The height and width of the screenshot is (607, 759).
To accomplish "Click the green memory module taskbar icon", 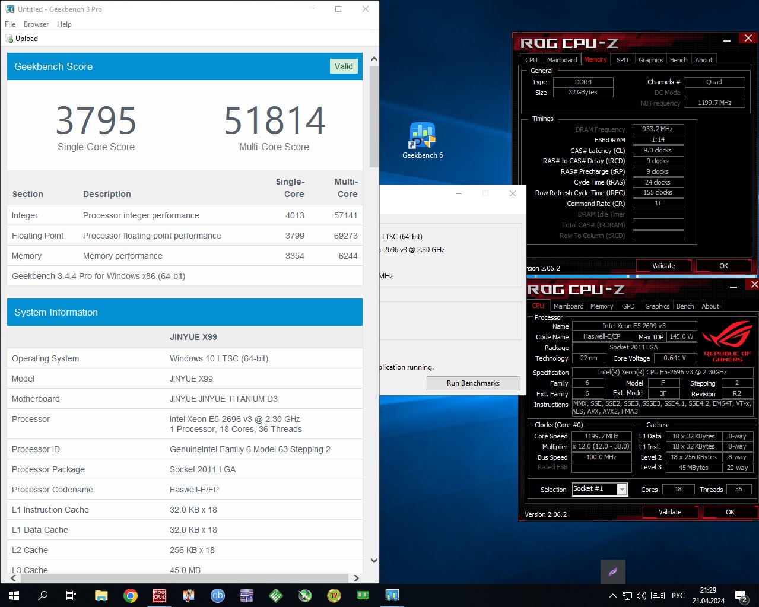I will (363, 595).
